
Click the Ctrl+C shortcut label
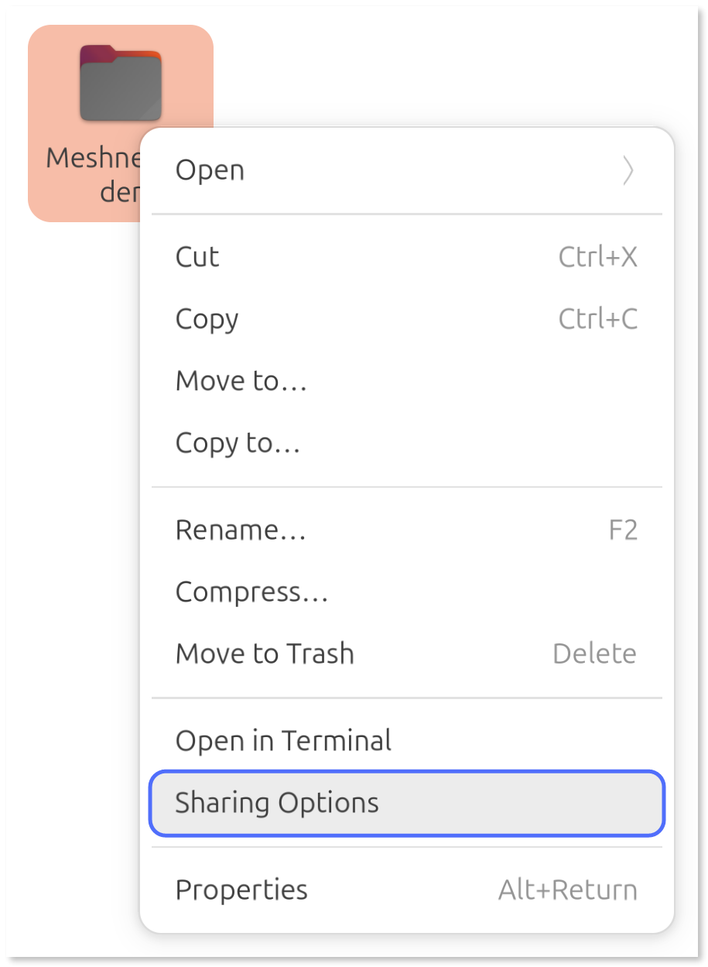pos(598,319)
